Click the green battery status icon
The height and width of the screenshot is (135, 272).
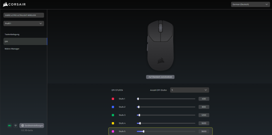click(10, 125)
